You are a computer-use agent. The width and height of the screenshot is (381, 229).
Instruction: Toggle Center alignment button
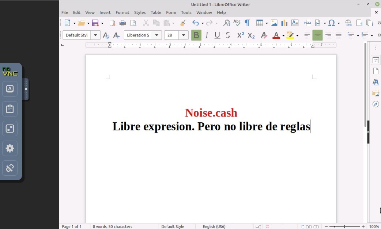click(318, 35)
